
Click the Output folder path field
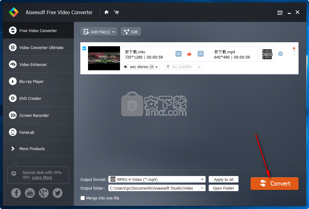[x=153, y=188]
